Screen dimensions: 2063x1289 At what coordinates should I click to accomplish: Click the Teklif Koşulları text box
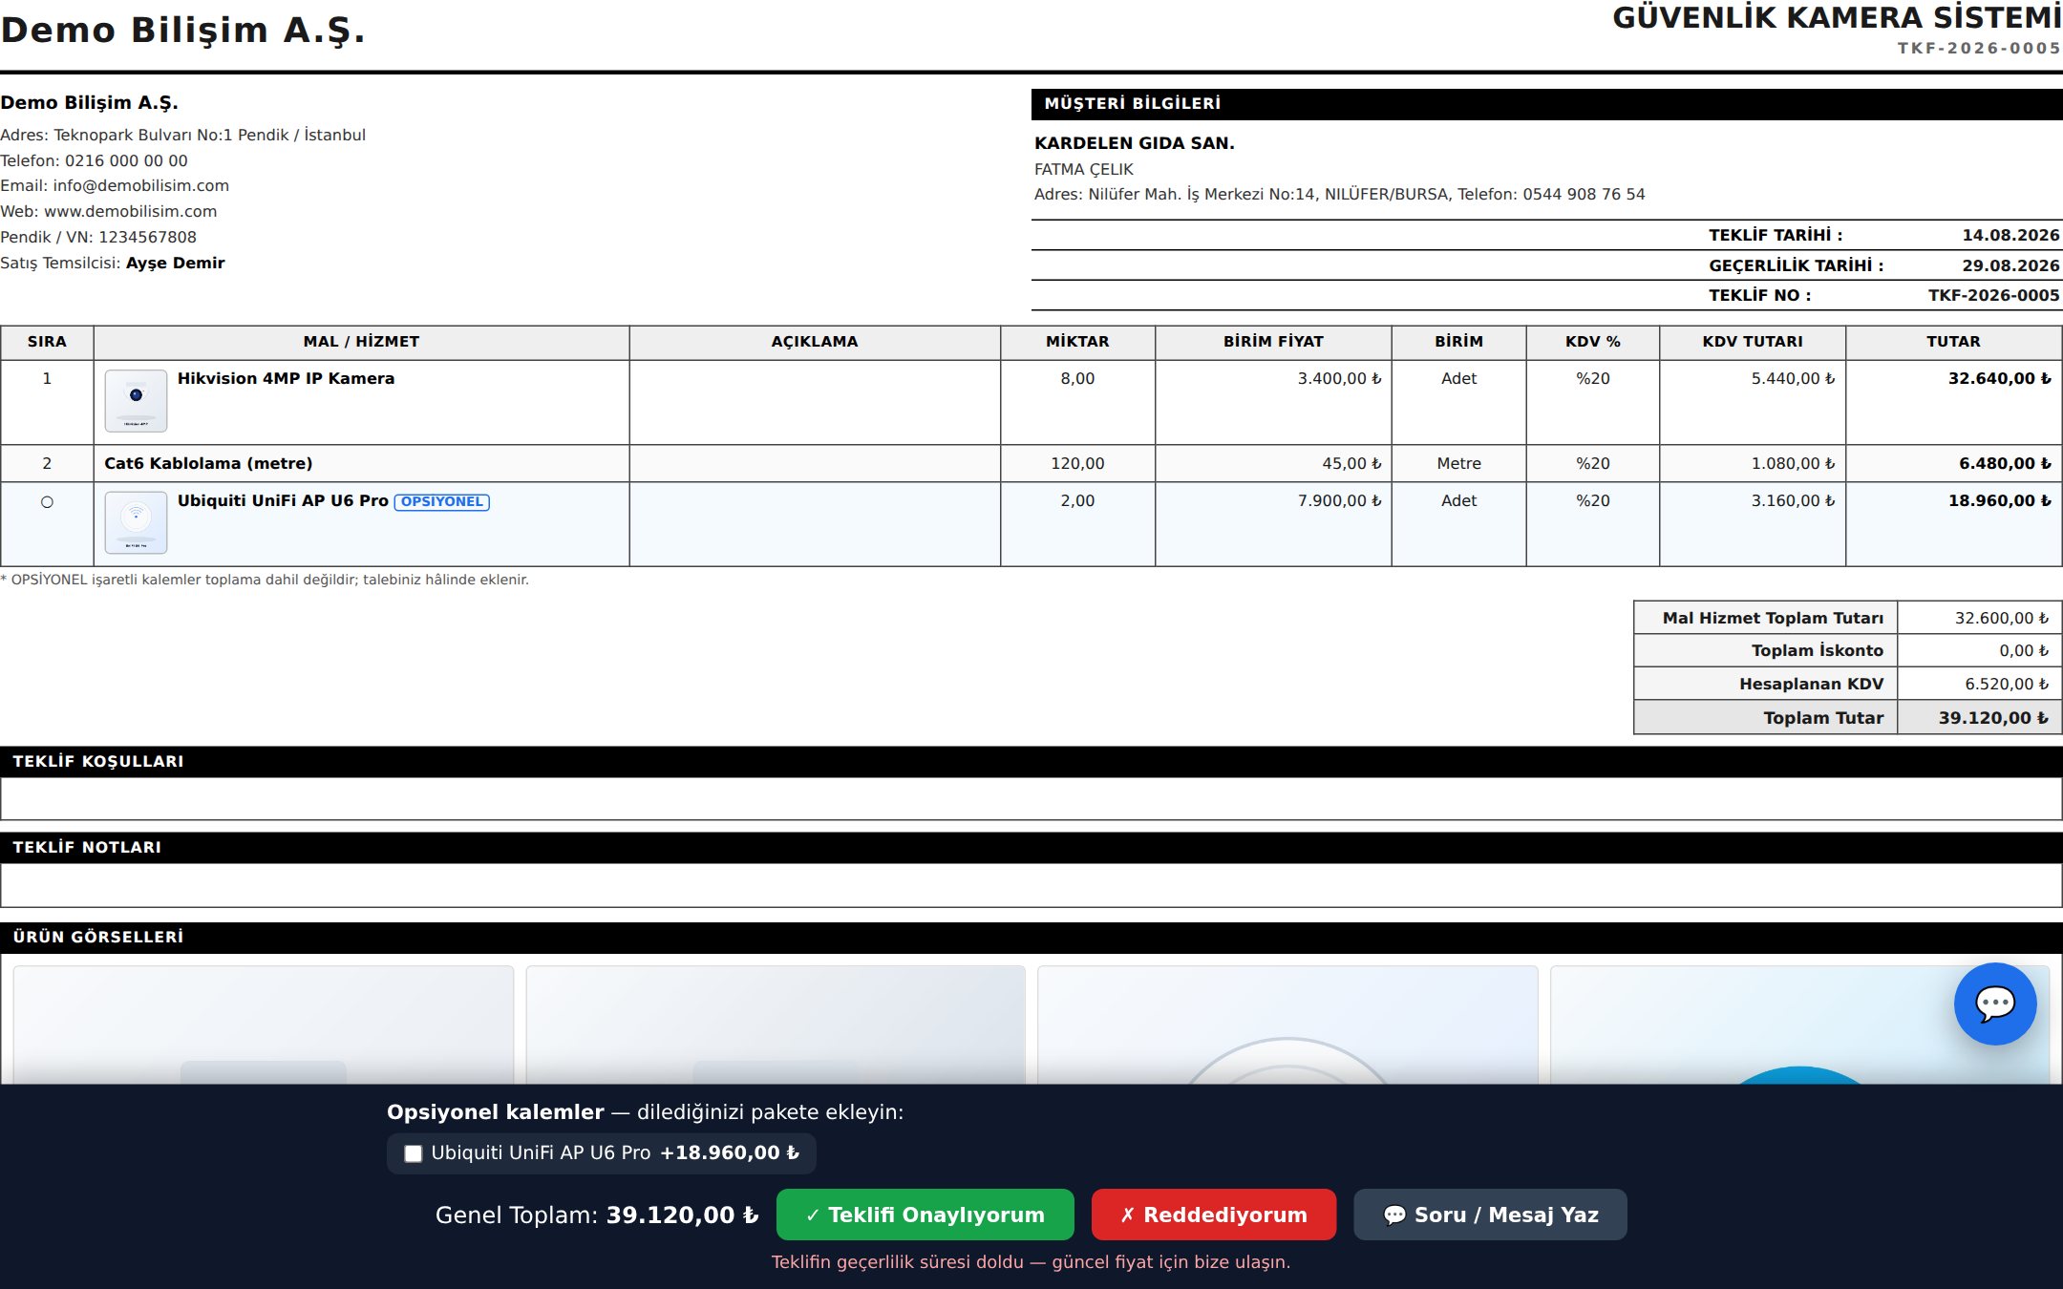coord(1031,799)
